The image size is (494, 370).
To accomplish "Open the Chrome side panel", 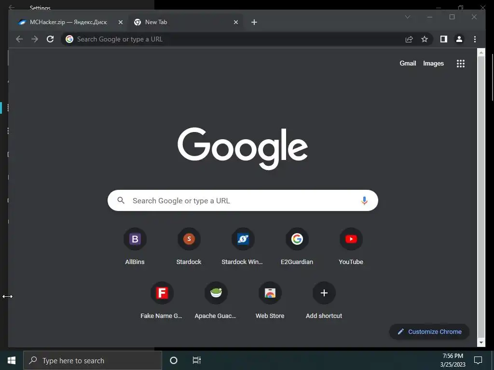I will [444, 39].
